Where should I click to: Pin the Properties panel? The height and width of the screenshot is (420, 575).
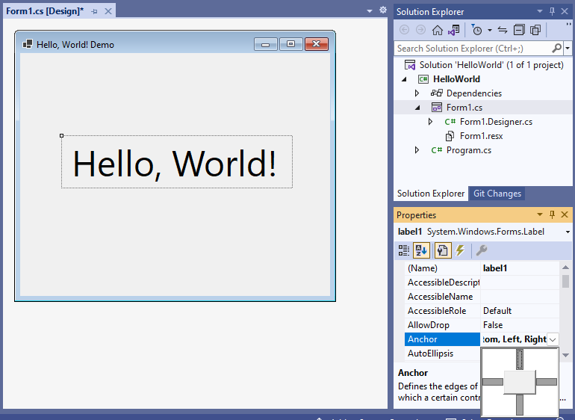point(552,214)
